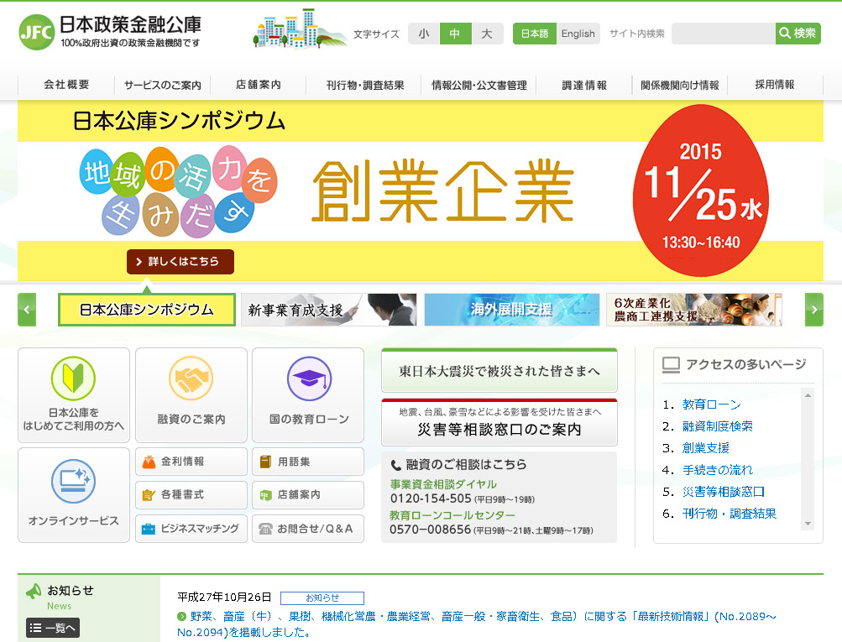Click the 事業資金相談ダイヤル heading
The image size is (842, 642).
coord(443,484)
